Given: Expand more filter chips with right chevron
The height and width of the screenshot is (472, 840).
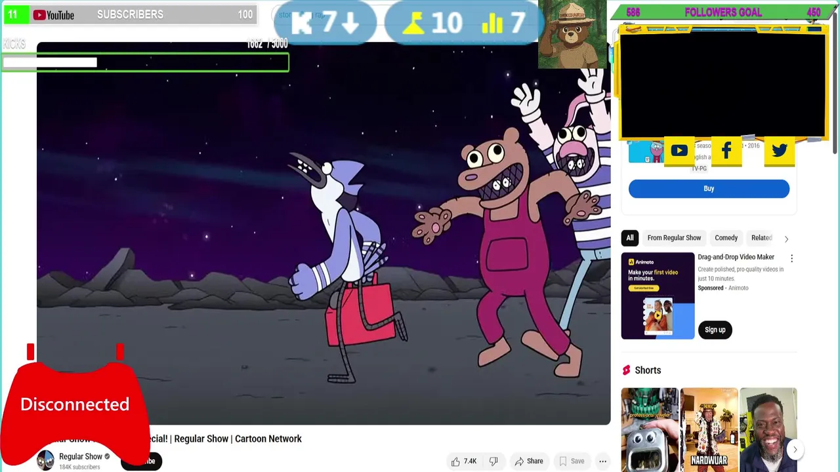Looking at the screenshot, I should pos(786,239).
